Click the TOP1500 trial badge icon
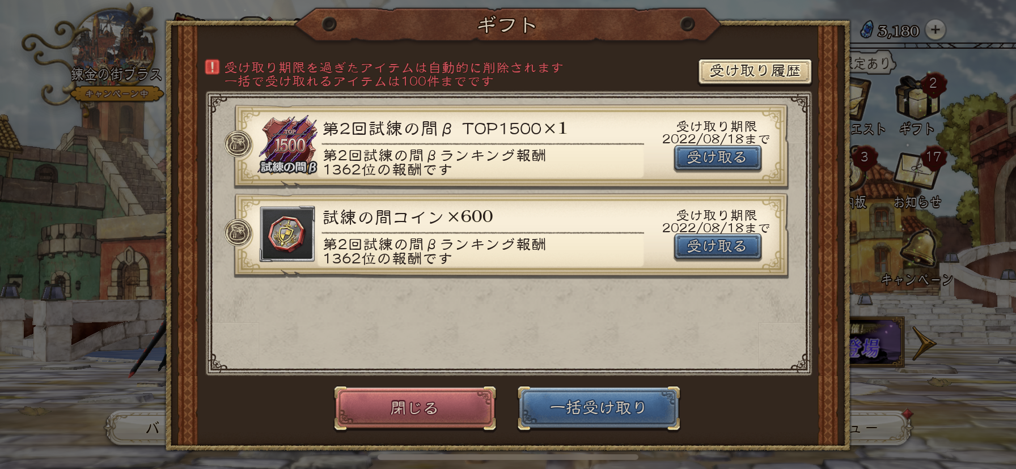The height and width of the screenshot is (469, 1016). [x=288, y=145]
